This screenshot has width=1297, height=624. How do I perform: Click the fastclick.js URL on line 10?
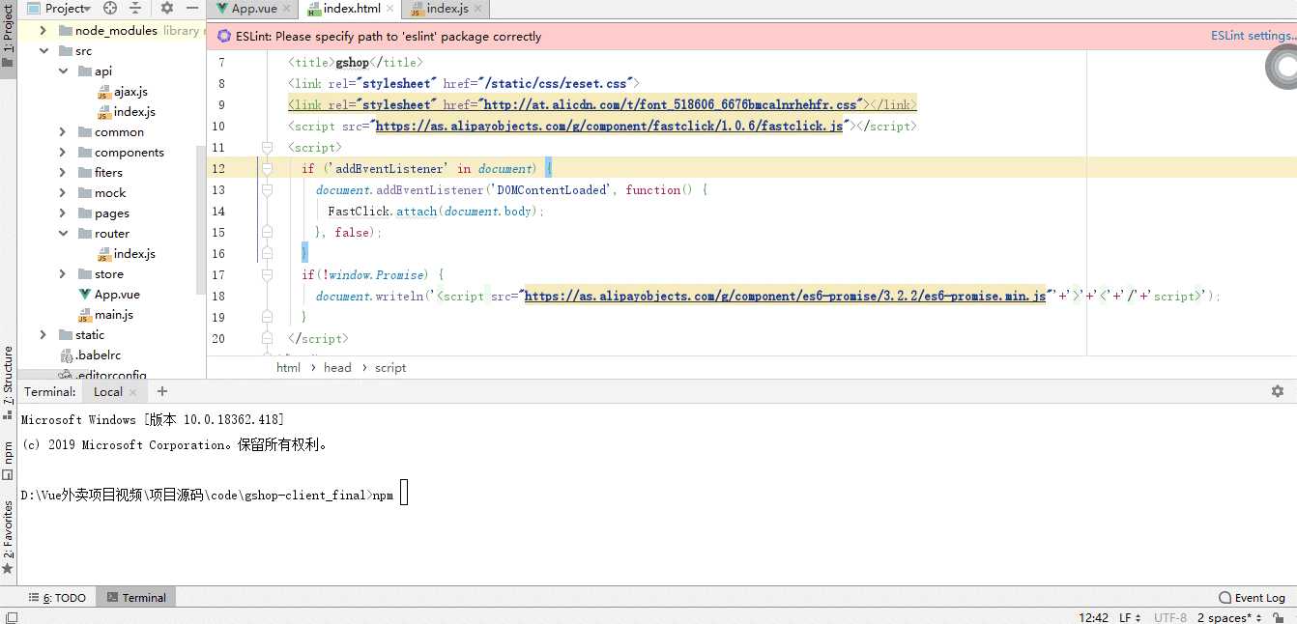pyautogui.click(x=609, y=127)
